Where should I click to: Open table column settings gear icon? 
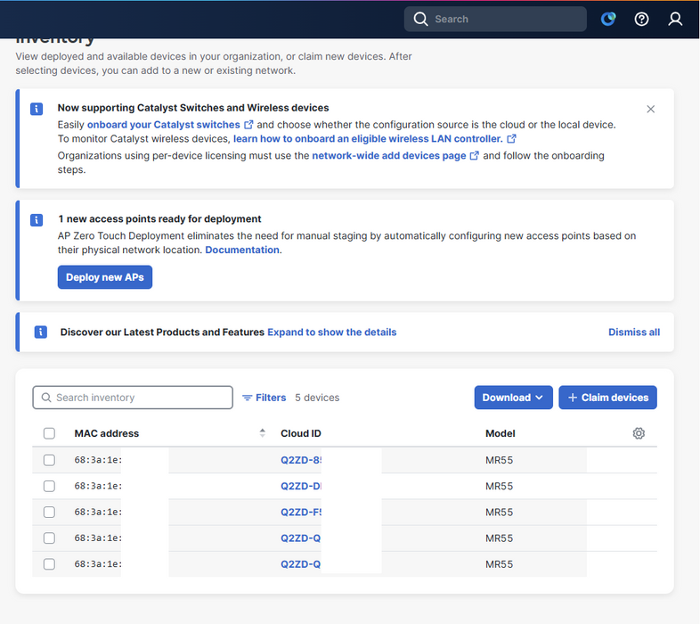[x=639, y=433]
